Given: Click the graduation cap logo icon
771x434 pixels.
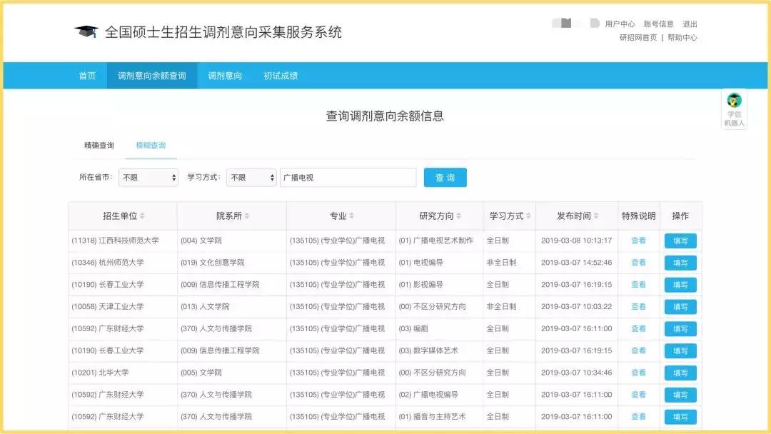Looking at the screenshot, I should coord(86,31).
